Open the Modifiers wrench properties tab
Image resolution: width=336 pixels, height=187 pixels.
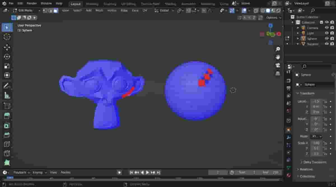(x=289, y=137)
